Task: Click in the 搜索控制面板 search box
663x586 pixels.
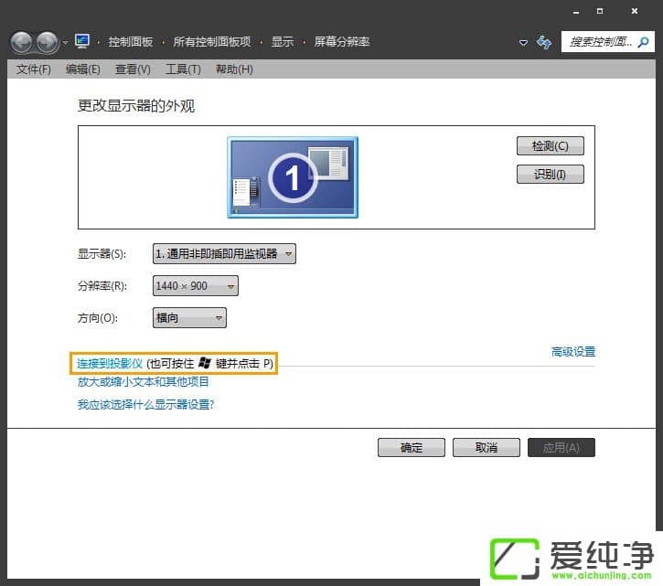Action: point(607,42)
